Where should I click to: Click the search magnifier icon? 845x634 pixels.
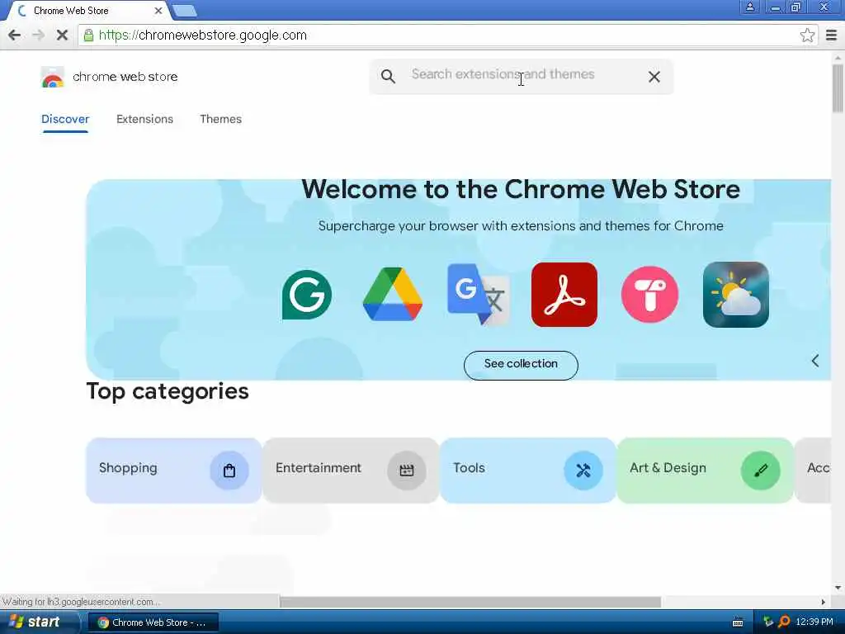coord(388,77)
